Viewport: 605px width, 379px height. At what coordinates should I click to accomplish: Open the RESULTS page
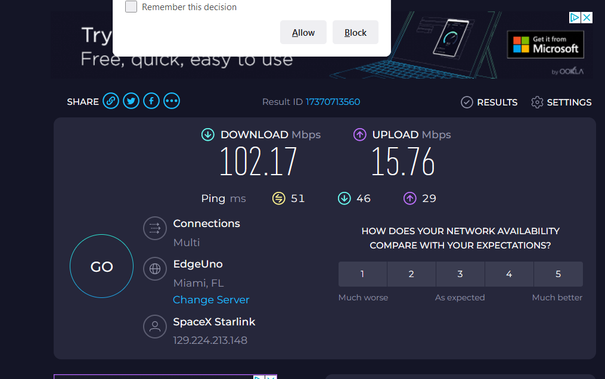[x=497, y=102]
